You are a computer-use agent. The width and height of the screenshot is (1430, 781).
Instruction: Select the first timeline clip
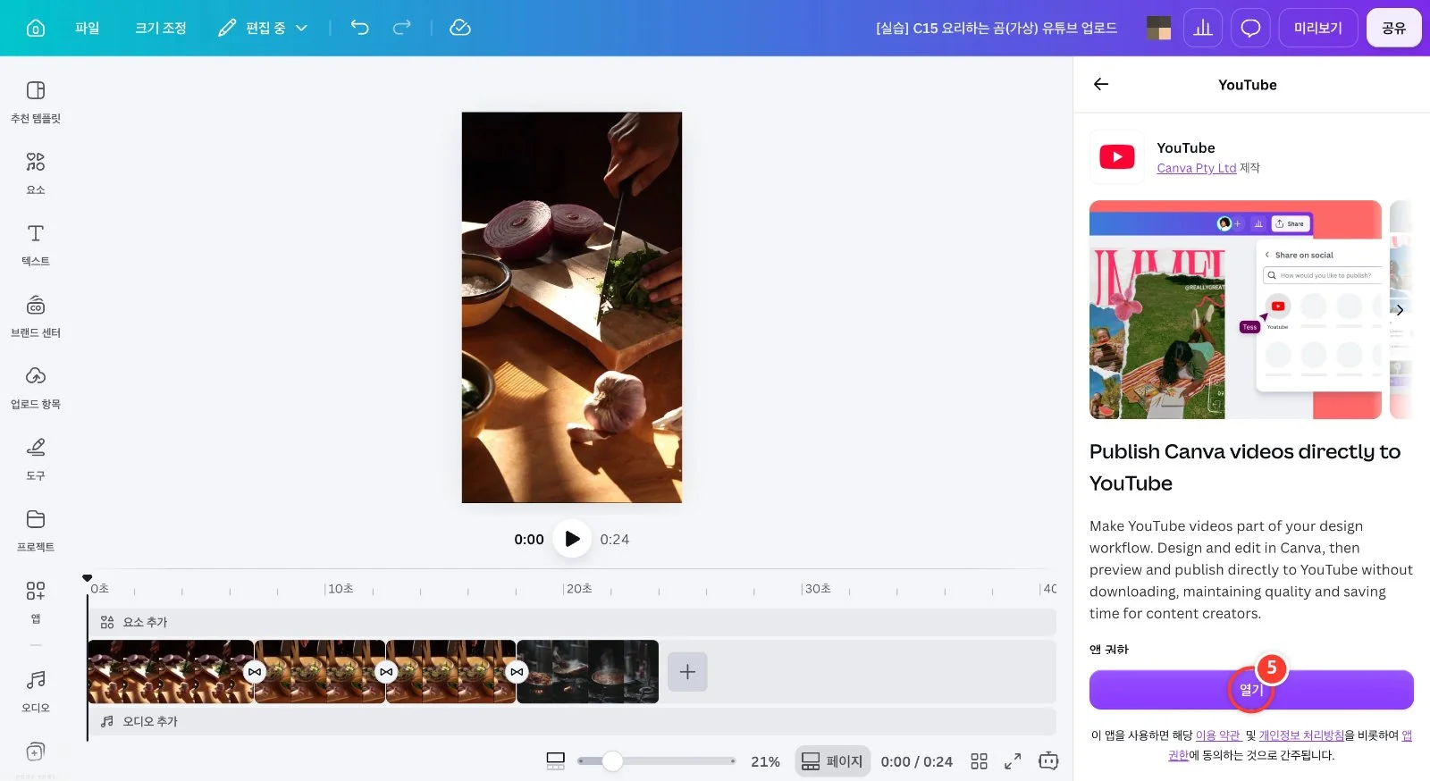click(170, 671)
